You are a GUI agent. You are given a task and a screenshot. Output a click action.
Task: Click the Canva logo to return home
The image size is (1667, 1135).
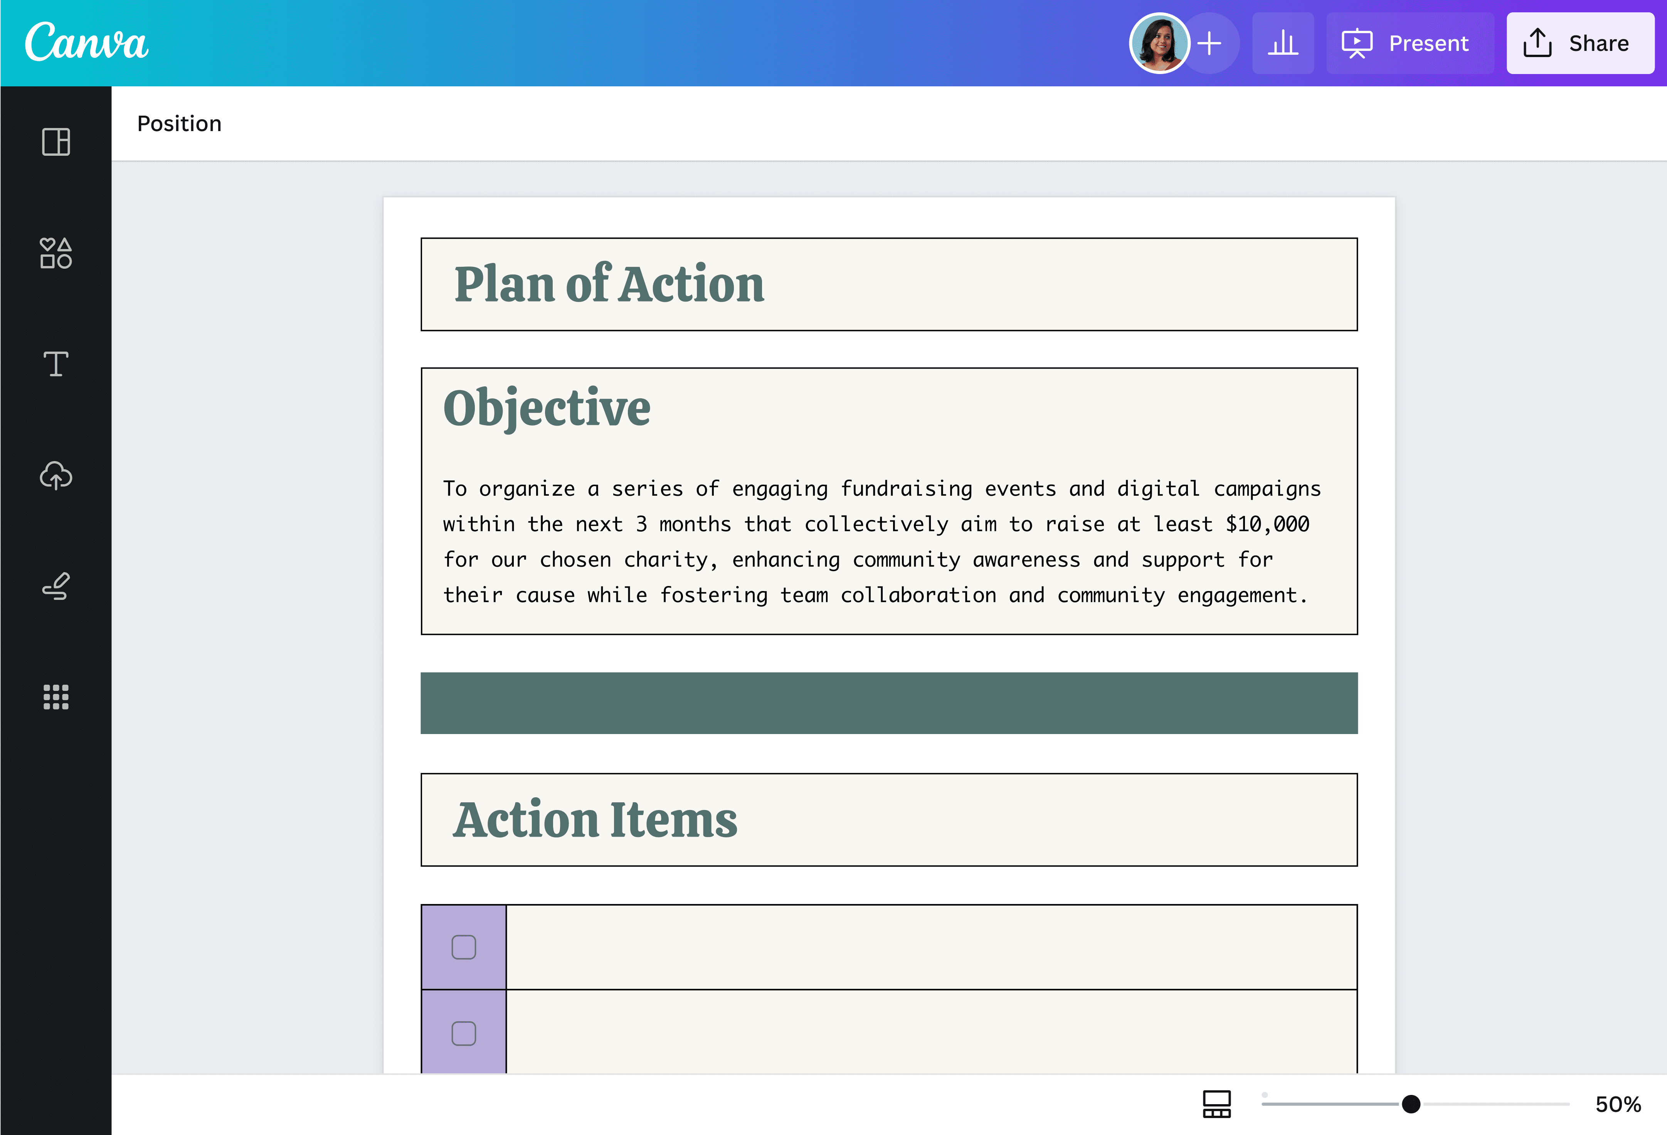pos(86,42)
